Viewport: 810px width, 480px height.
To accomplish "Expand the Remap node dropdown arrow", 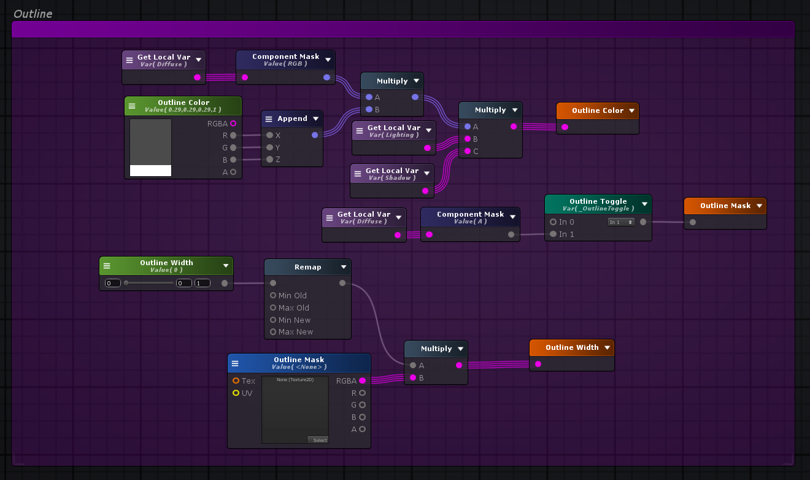I will pos(344,267).
